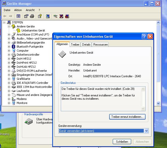The height and width of the screenshot is (148, 167).
Task: Select Eingabegeräte (Human Interface) entry
Action: tap(34, 75)
